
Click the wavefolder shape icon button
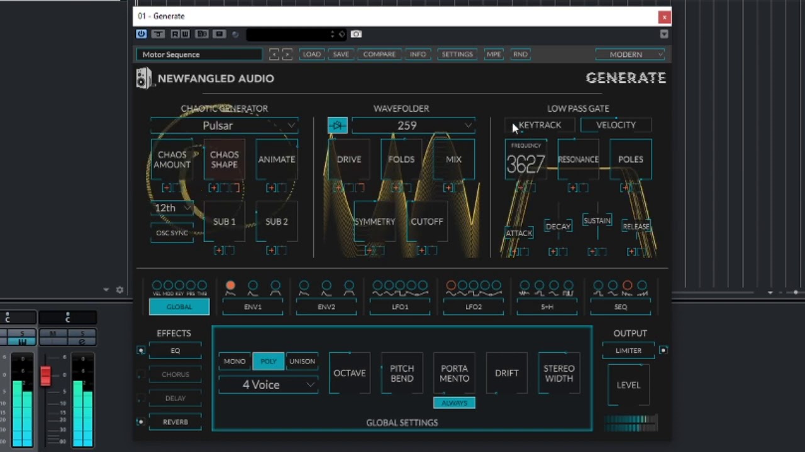coord(338,126)
